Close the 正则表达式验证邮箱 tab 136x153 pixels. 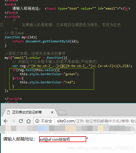52,112
